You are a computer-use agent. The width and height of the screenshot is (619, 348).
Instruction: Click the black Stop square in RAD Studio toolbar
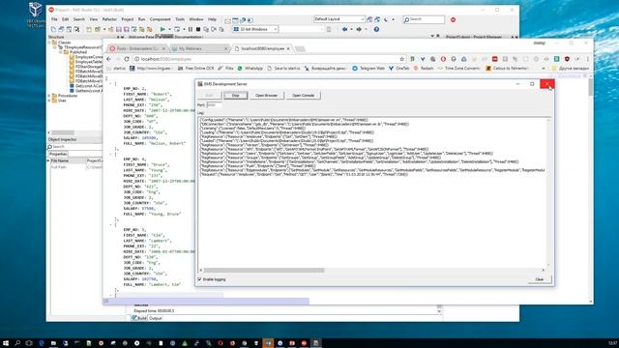coord(198,29)
